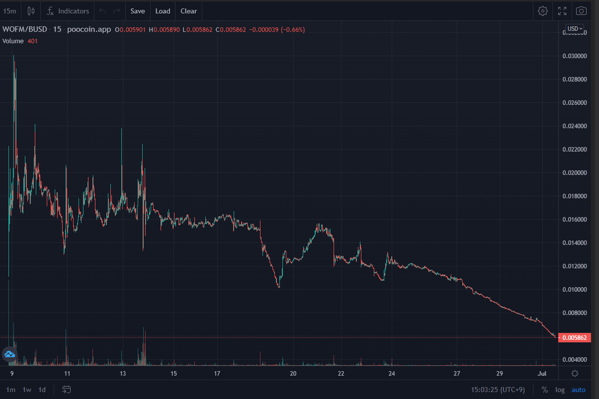This screenshot has width=599, height=399.
Task: Click the 0.016000 price scale label
Action: 574,219
